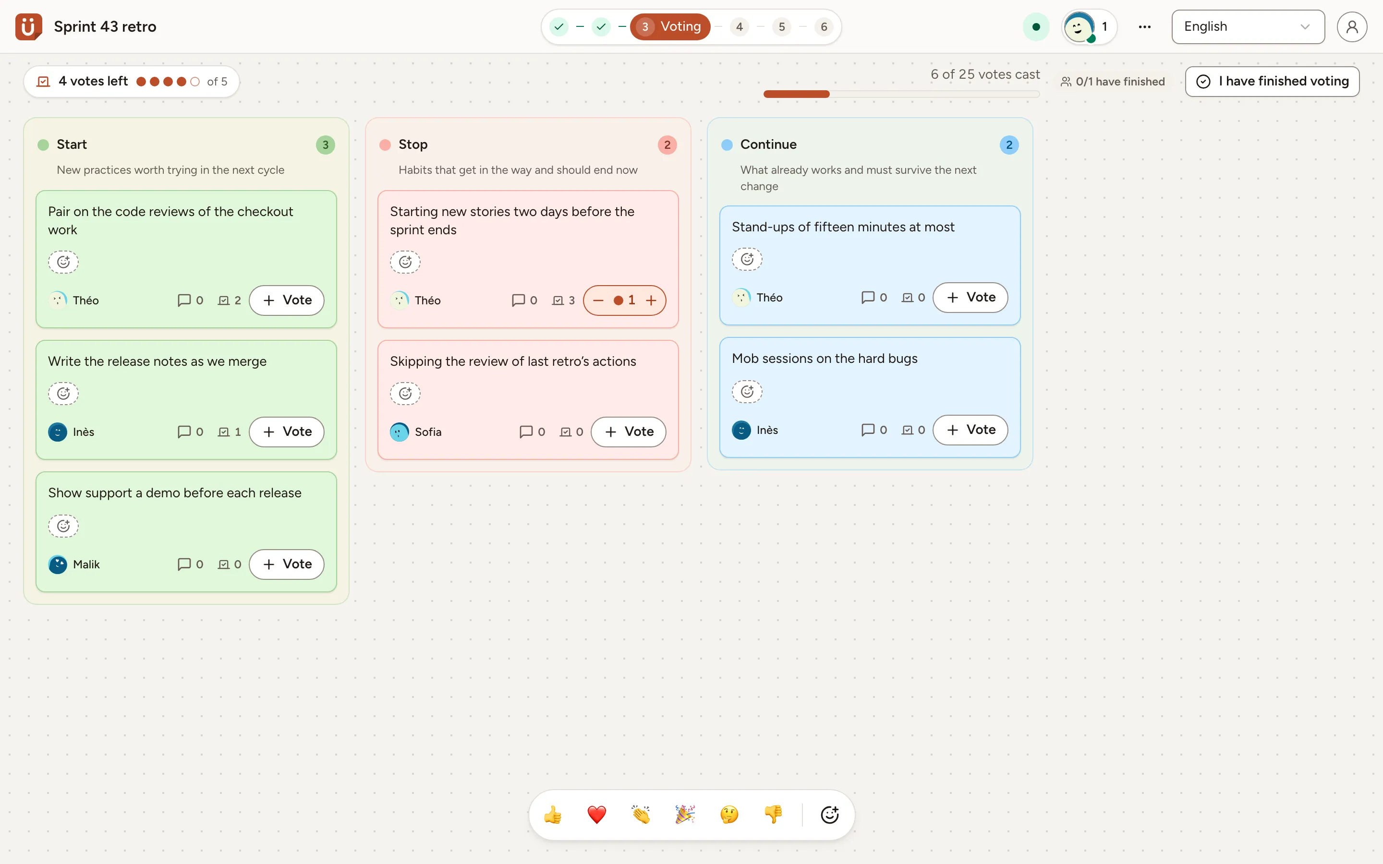The width and height of the screenshot is (1383, 864).
Task: Click the app logo beside Sprint 43 retro
Action: (x=29, y=26)
